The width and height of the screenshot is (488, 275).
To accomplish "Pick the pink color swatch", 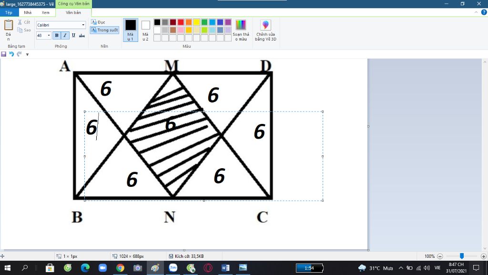I will tap(181, 30).
